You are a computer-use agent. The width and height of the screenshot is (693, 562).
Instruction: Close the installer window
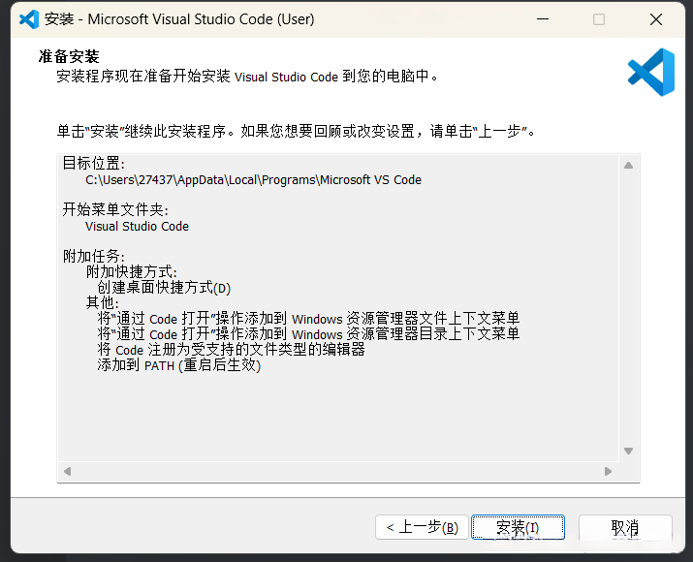click(x=656, y=19)
